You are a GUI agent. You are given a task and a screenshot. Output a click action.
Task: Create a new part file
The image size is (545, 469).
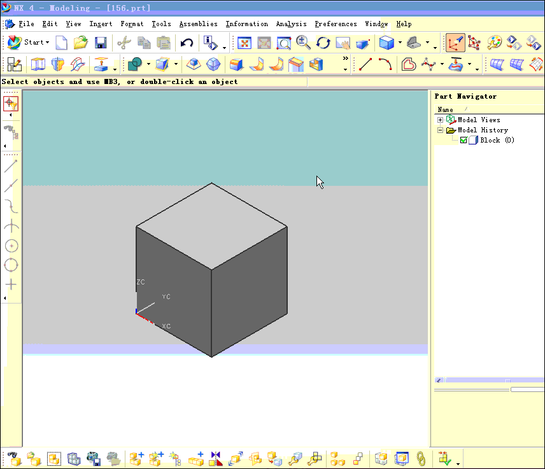[x=62, y=43]
